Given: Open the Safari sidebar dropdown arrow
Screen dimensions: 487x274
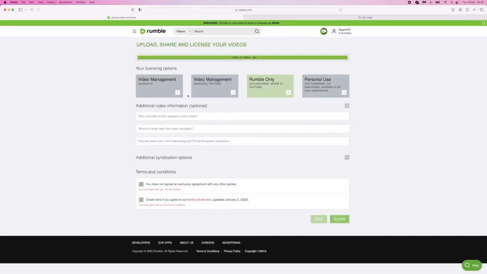Looking at the screenshot, I should [x=25, y=10].
